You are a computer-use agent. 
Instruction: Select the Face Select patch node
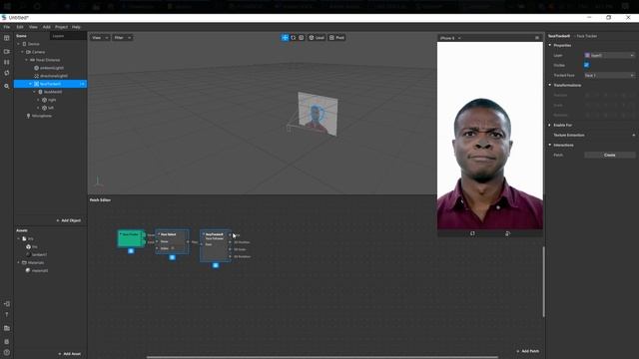[172, 241]
